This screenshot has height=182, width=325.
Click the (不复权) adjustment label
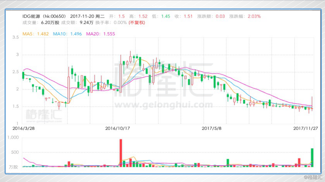[136, 22]
